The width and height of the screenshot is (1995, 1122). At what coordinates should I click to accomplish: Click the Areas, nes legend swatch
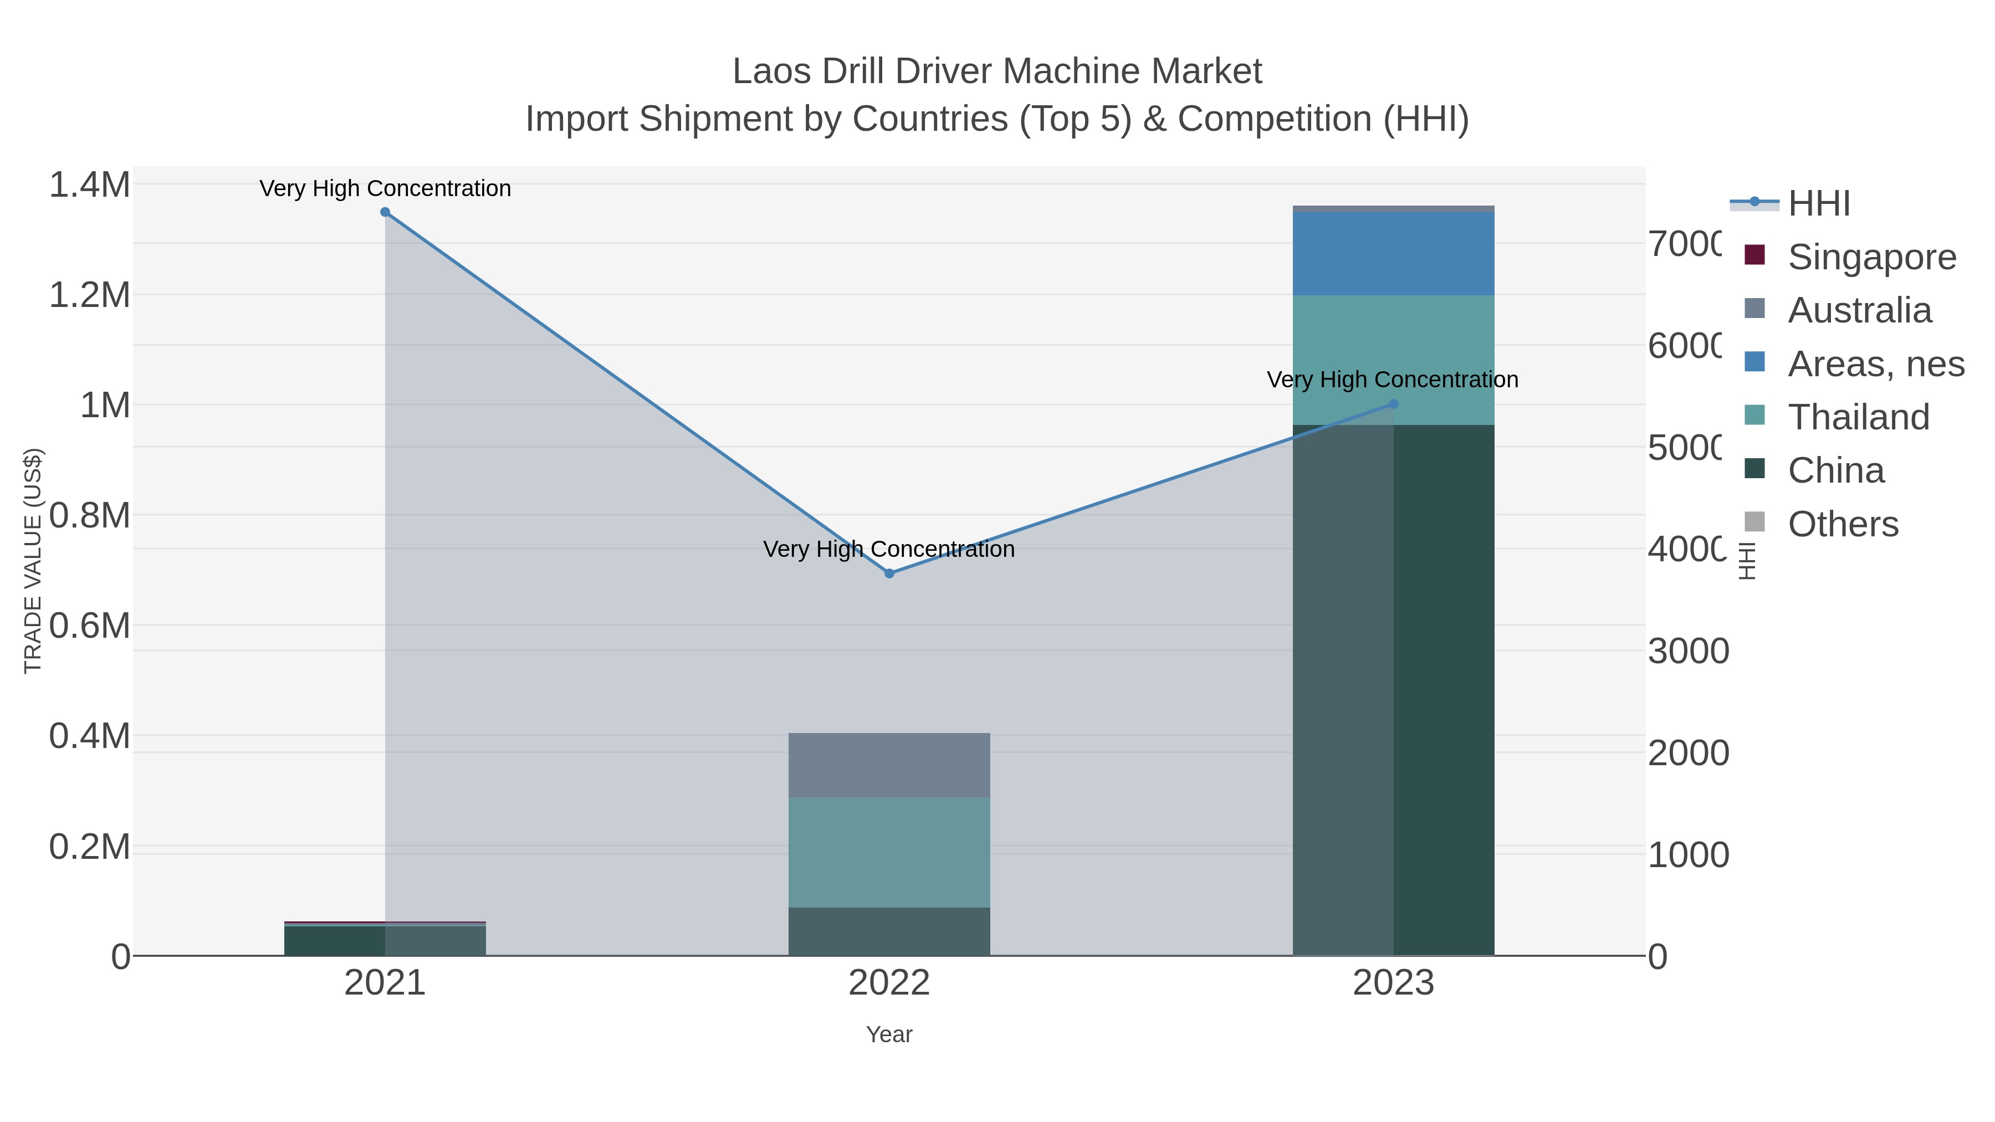tap(1754, 362)
